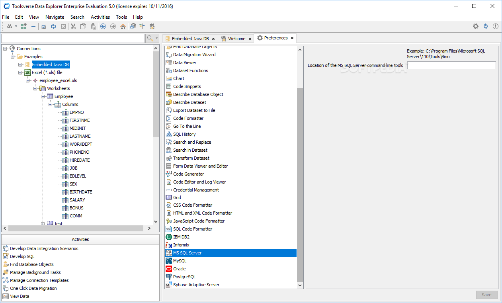502x303 pixels.
Task: Collapse the Connections tree node
Action: pyautogui.click(x=5, y=49)
